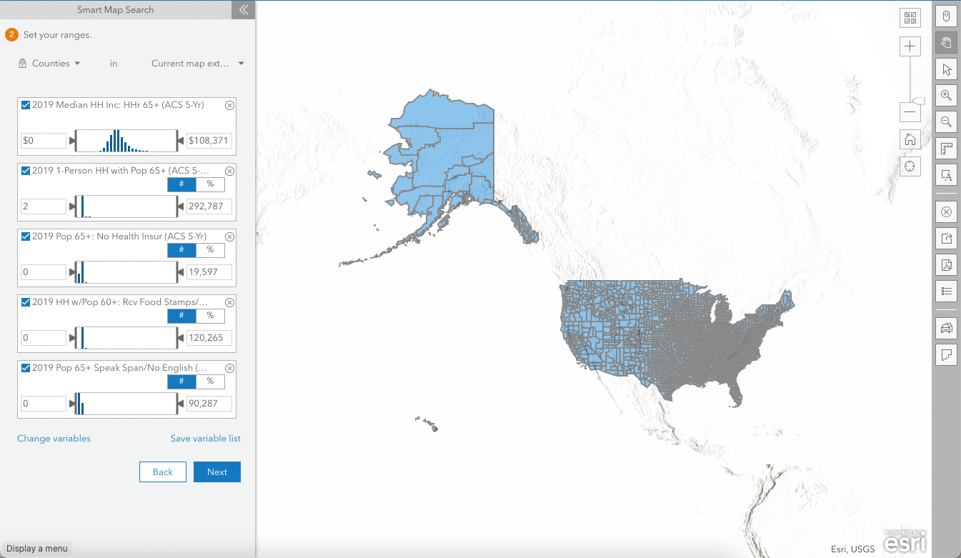
Task: Click the Median HH Inc minimum slider handle
Action: (72, 141)
